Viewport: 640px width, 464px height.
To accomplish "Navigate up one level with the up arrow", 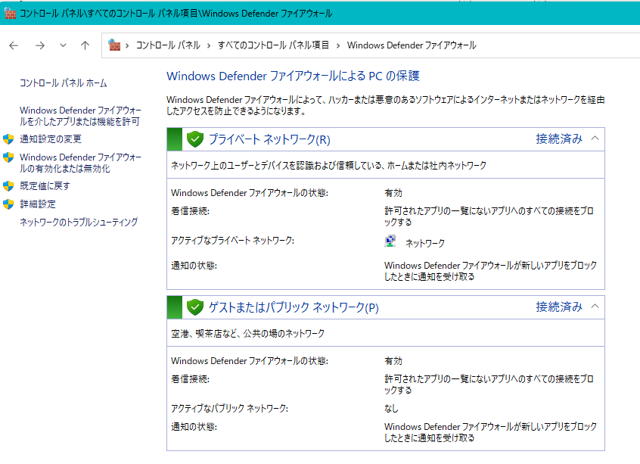I will coord(85,45).
